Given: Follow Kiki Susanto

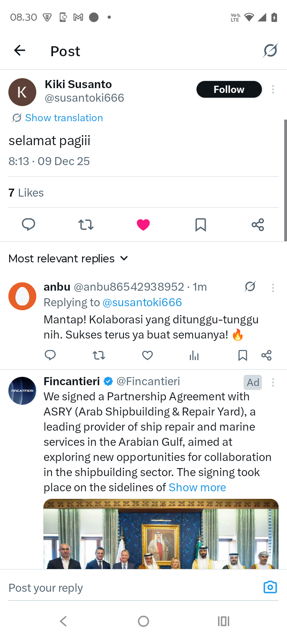Looking at the screenshot, I should point(229,89).
